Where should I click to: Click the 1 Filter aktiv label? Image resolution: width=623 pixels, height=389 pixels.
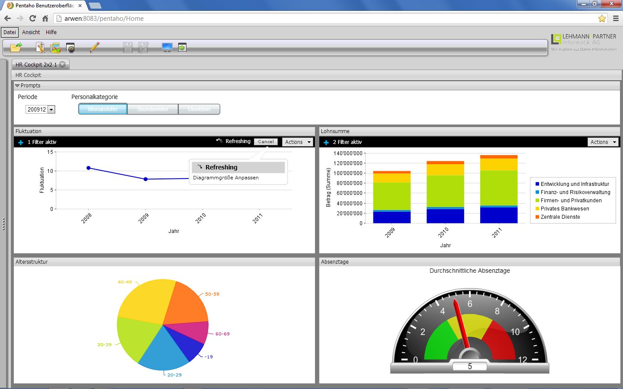point(42,142)
